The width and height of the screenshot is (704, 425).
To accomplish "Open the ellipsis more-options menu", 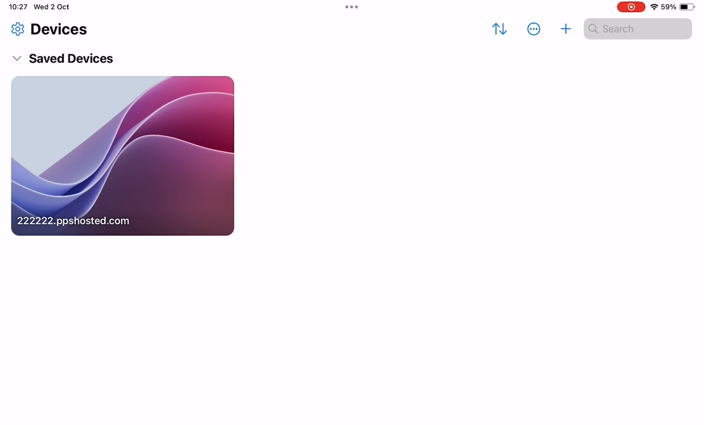I will tap(533, 29).
